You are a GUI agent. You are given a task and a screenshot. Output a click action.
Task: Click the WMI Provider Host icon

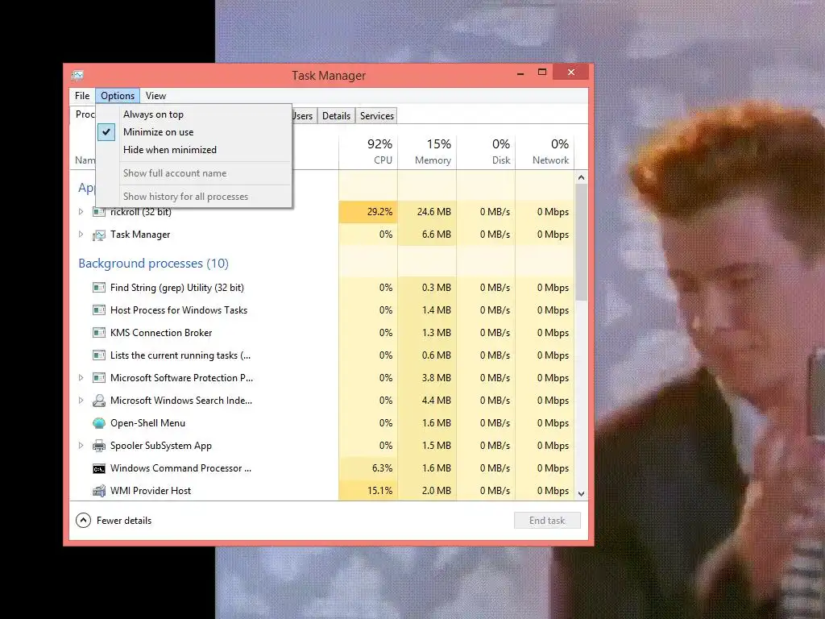(99, 491)
